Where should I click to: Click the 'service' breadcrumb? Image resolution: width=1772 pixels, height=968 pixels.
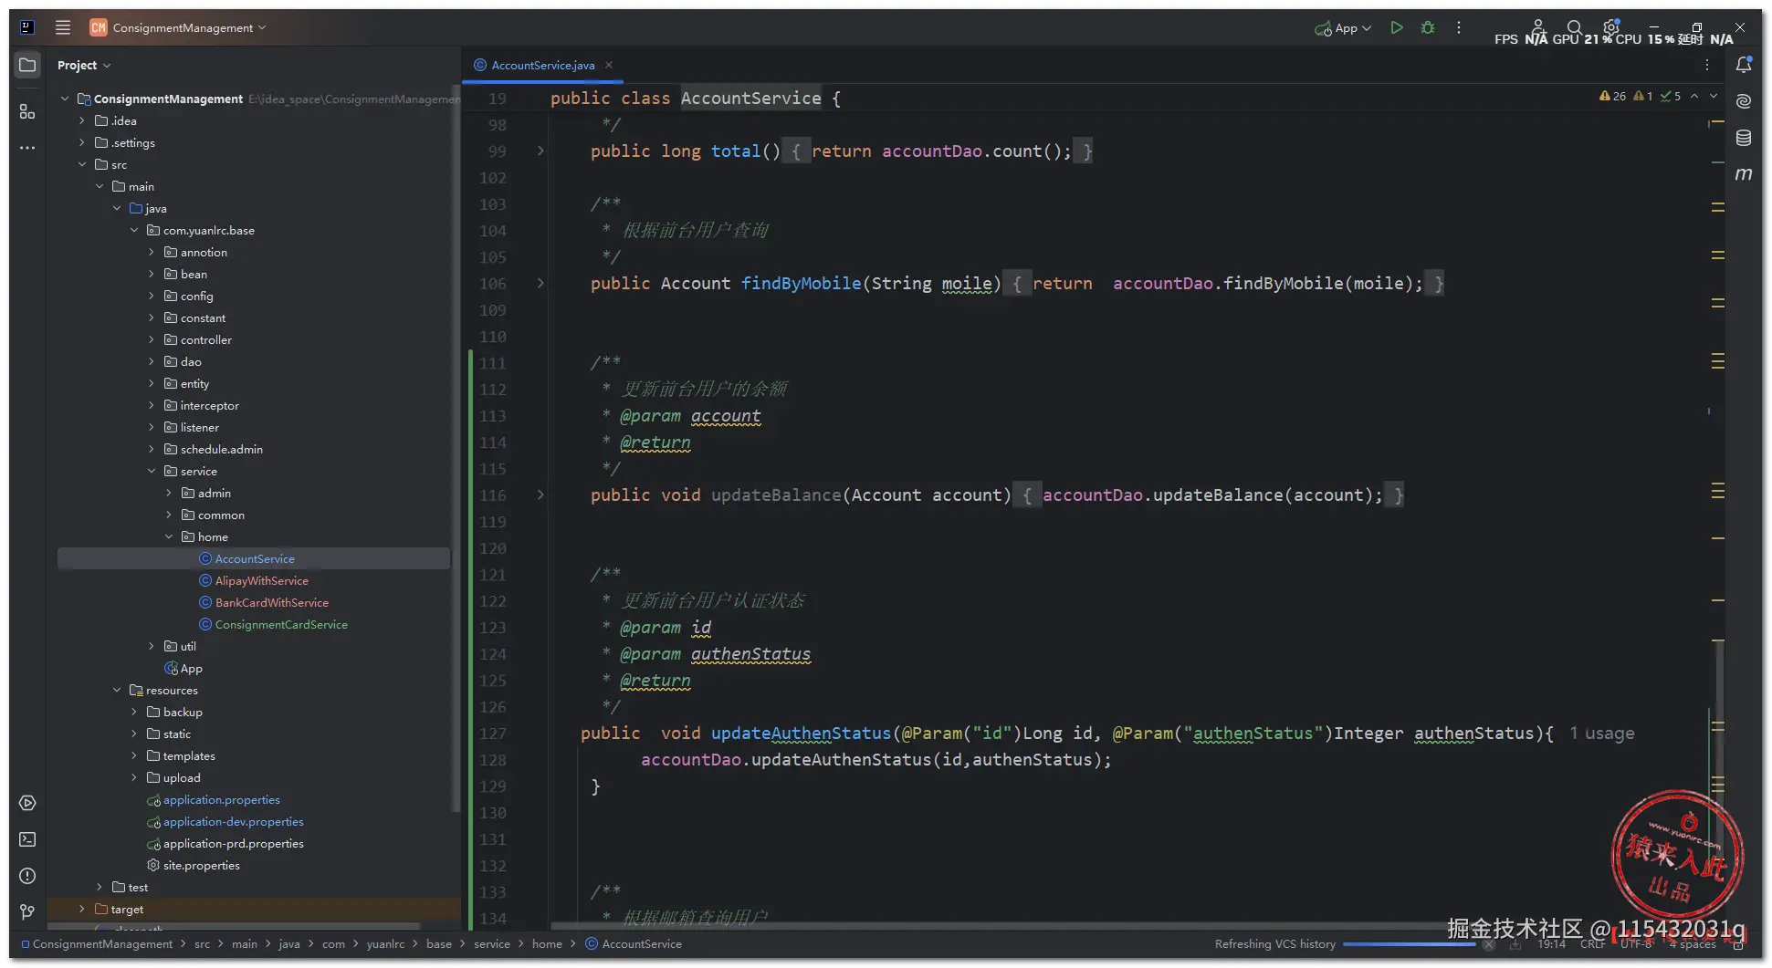[492, 944]
